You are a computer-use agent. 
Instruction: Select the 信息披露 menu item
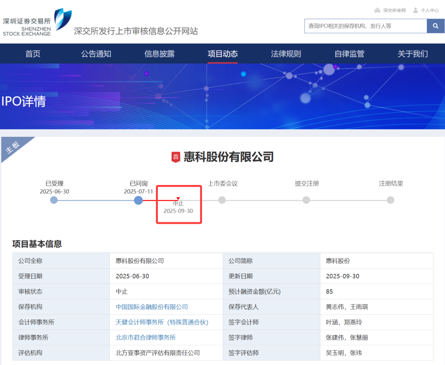159,54
